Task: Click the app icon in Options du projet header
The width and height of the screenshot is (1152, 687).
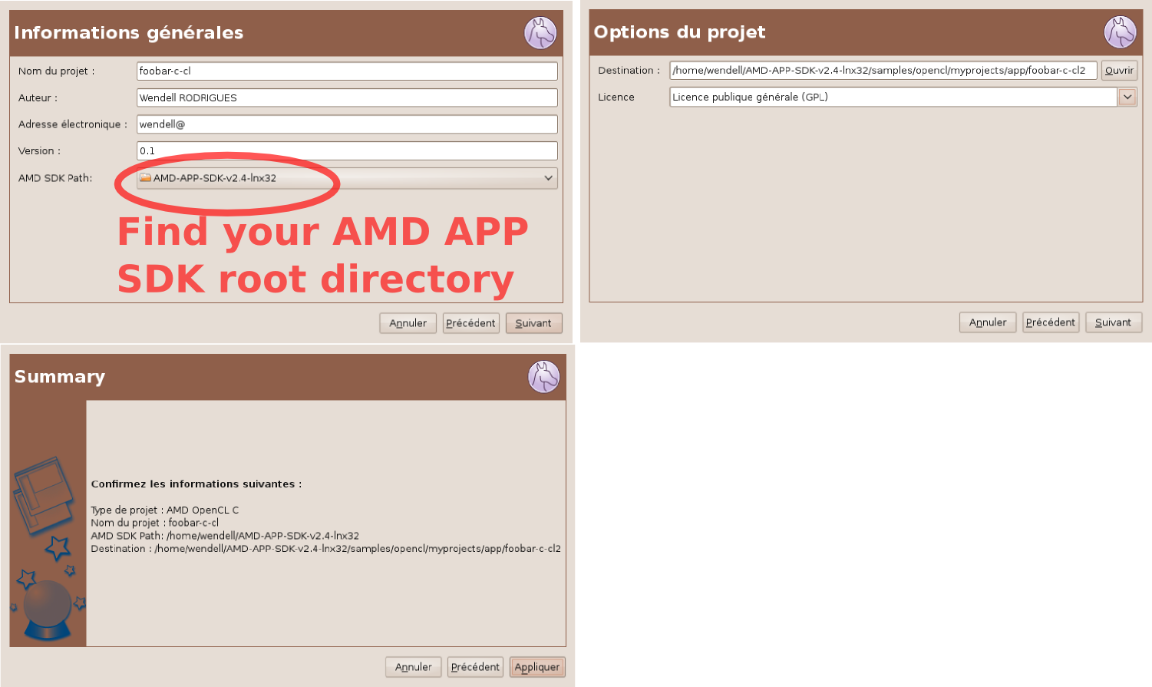Action: (x=1121, y=31)
